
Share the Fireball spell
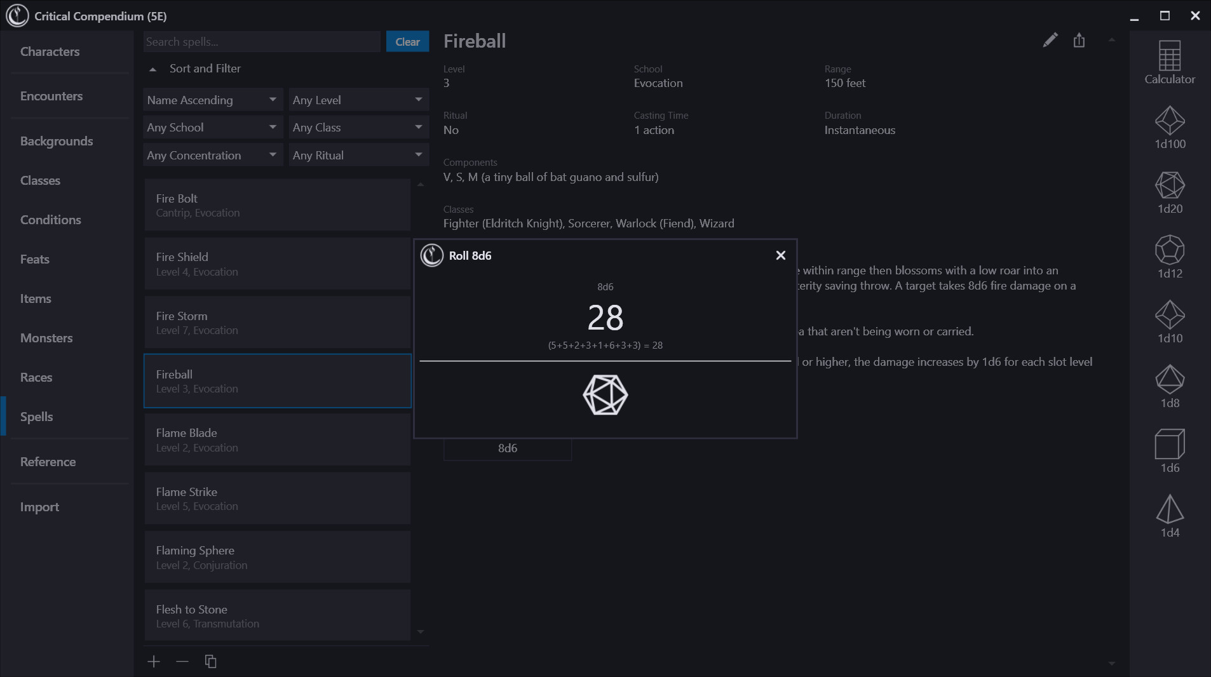[x=1079, y=40]
